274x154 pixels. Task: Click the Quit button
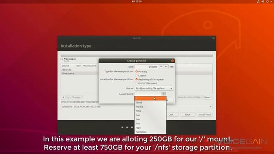pos(171,115)
